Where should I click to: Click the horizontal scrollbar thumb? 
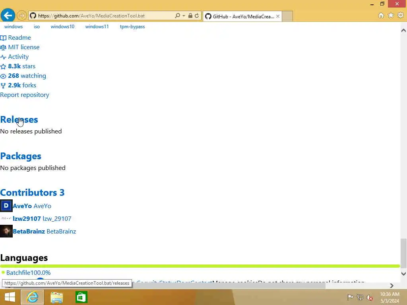coord(229,286)
